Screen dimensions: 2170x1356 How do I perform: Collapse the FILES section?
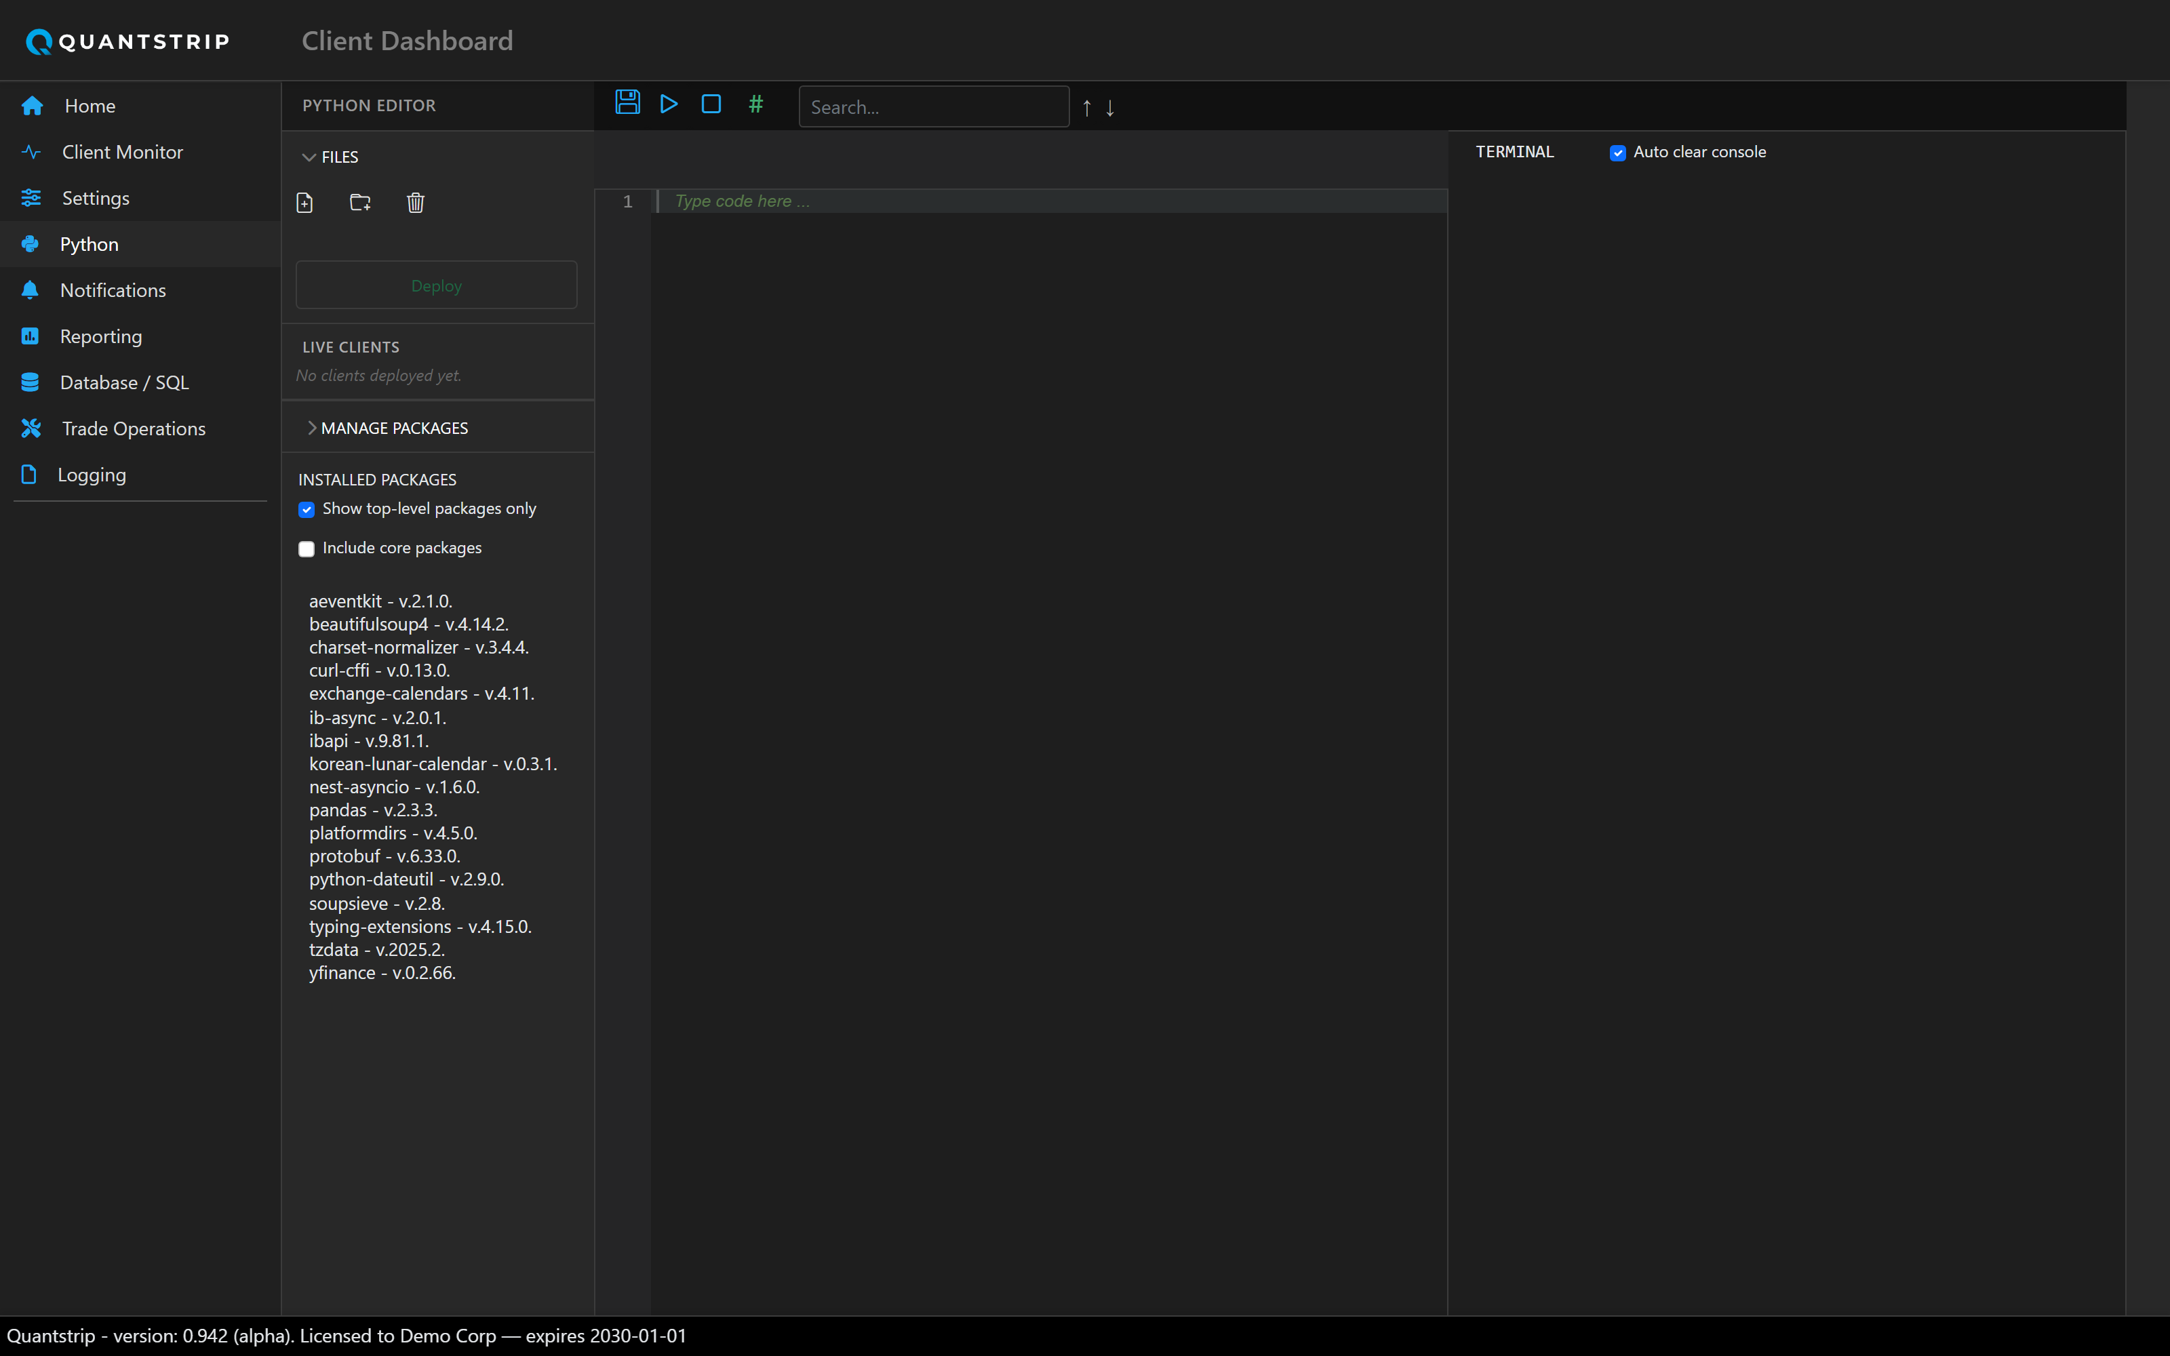[x=330, y=157]
